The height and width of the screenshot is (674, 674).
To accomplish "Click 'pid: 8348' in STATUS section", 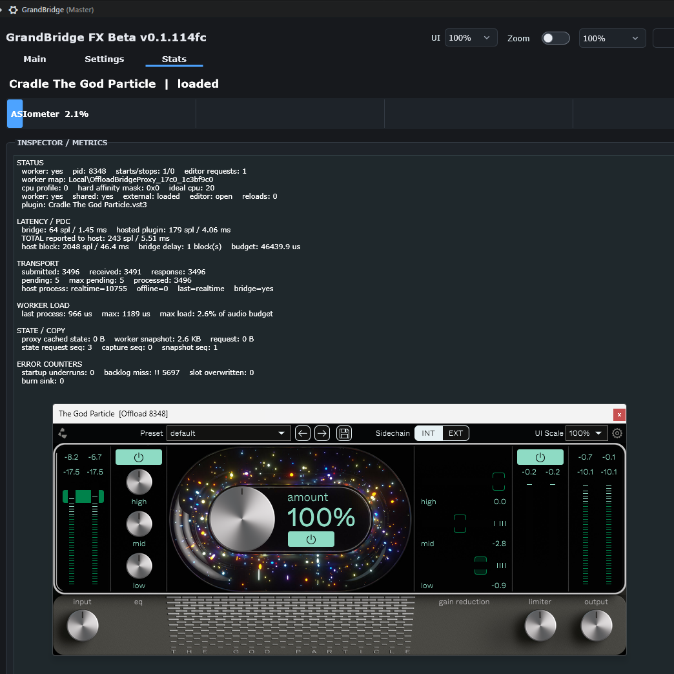I will click(89, 171).
